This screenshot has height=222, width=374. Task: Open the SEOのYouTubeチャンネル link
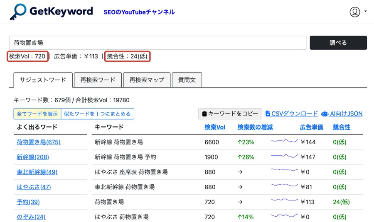[139, 12]
